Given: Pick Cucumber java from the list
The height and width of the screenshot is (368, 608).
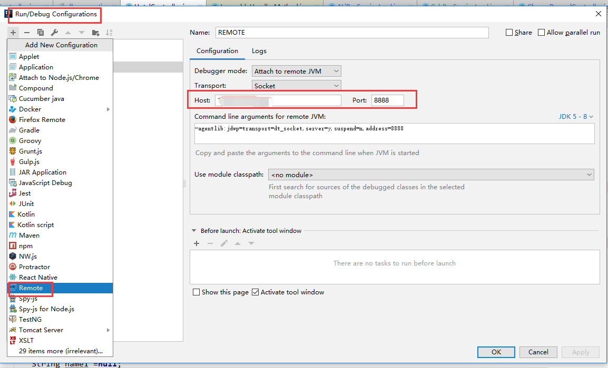Looking at the screenshot, I should (60, 98).
